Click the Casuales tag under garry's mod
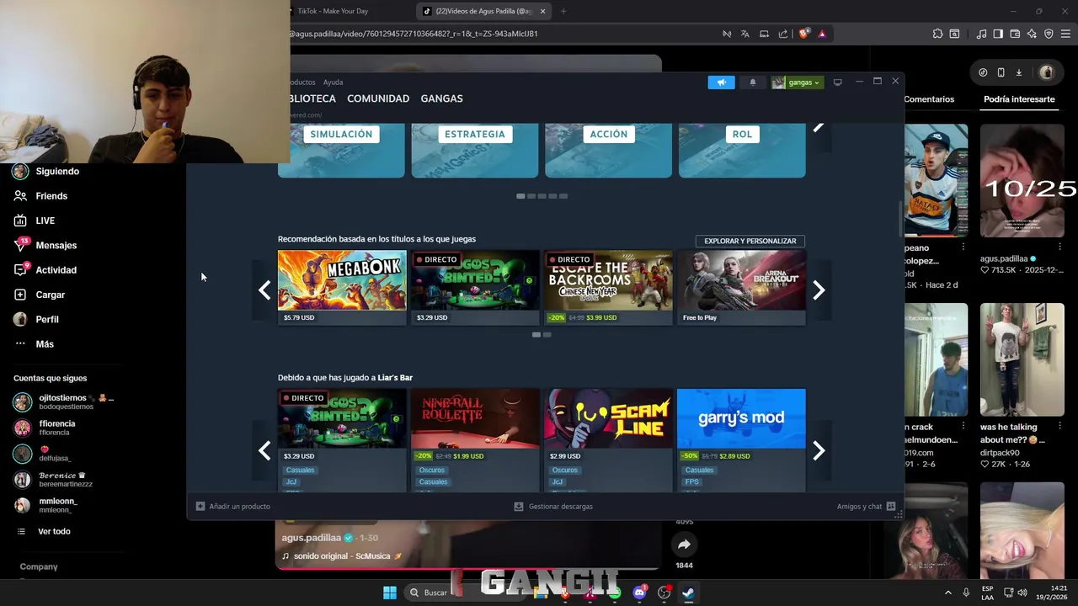Screen dimensions: 1078x606 click(699, 470)
